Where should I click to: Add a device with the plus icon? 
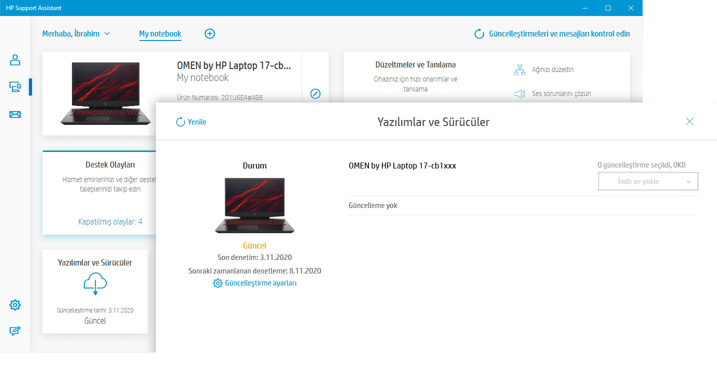[x=210, y=33]
